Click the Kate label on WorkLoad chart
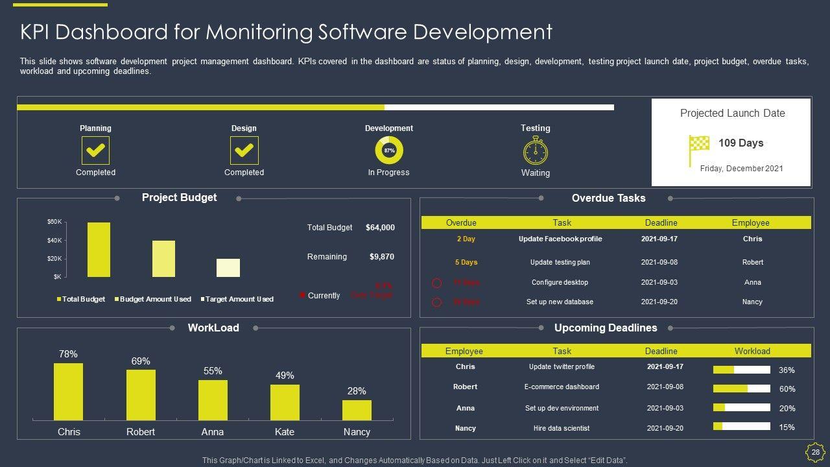 pyautogui.click(x=285, y=432)
